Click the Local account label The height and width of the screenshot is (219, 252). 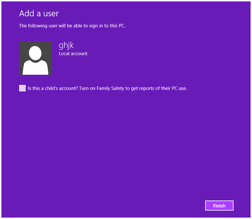(73, 53)
